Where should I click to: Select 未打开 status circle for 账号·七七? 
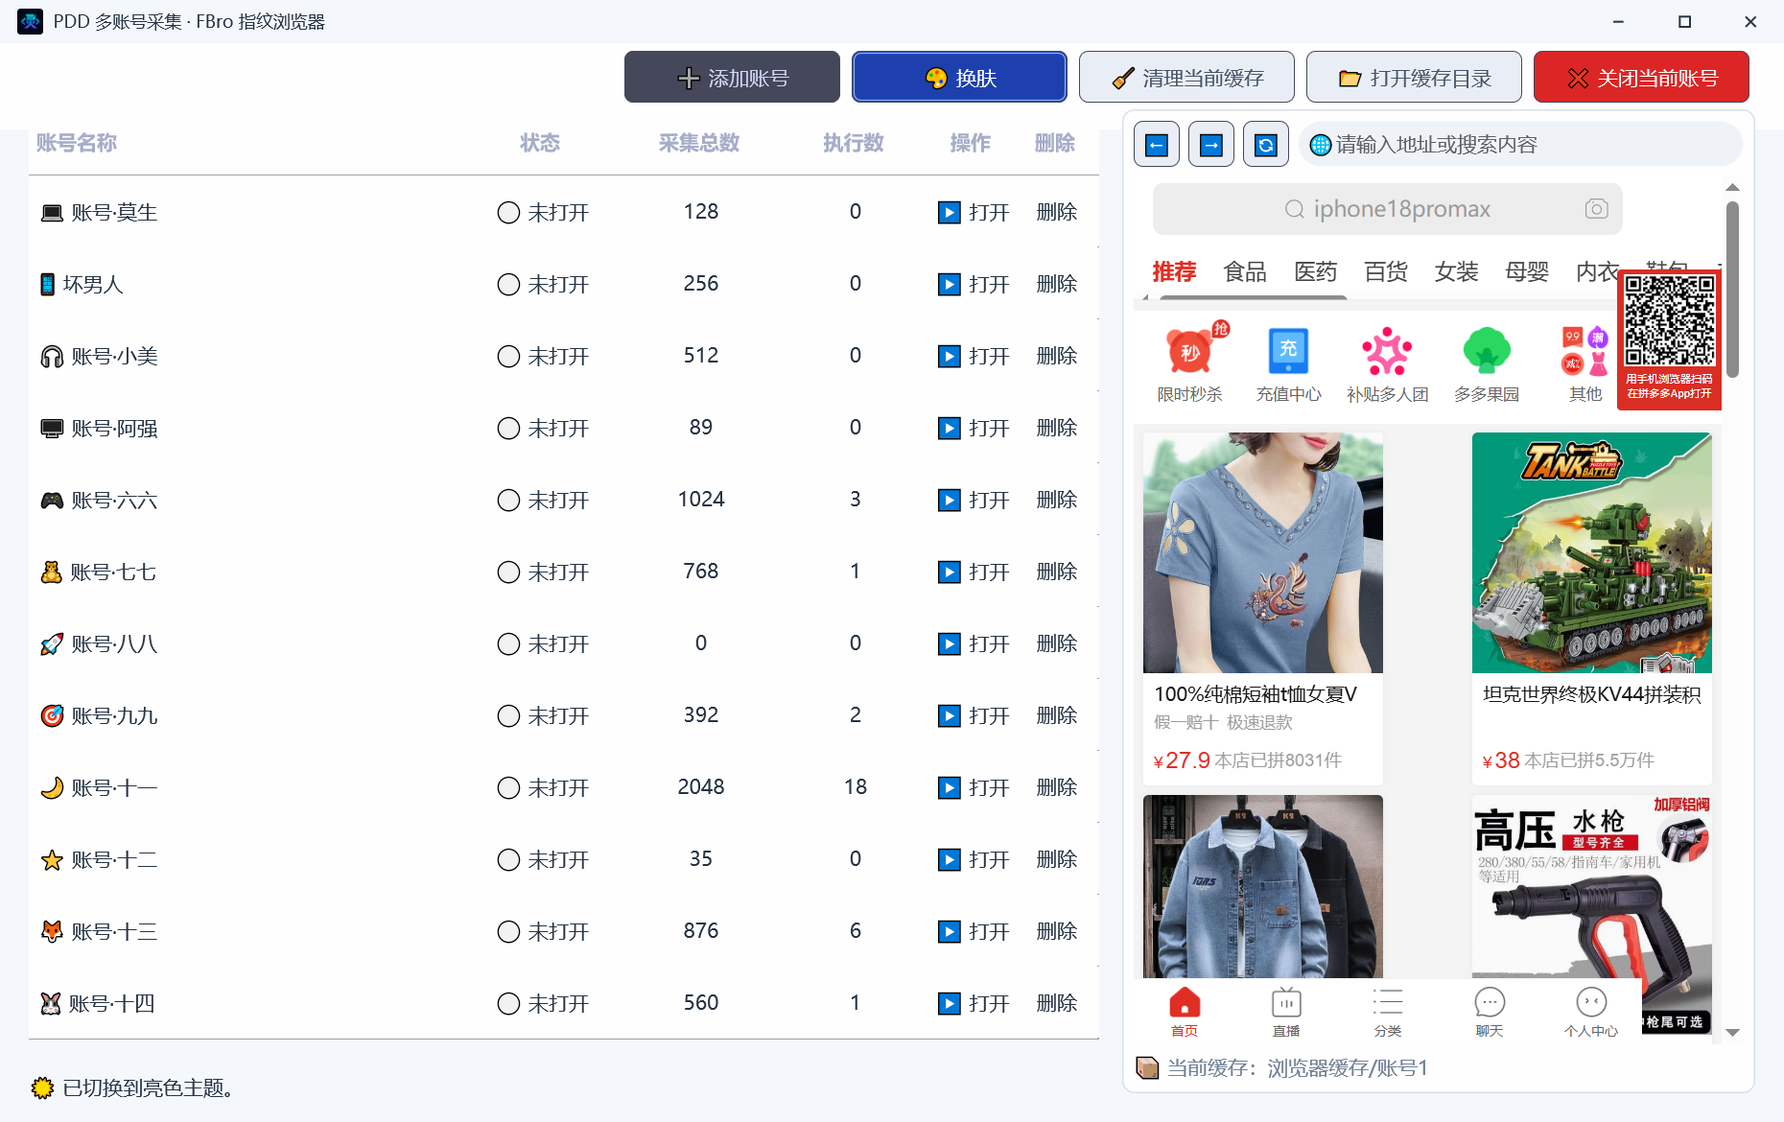508,572
